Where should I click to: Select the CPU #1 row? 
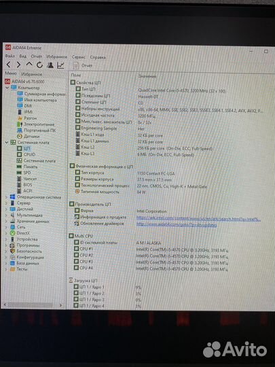[151, 249]
